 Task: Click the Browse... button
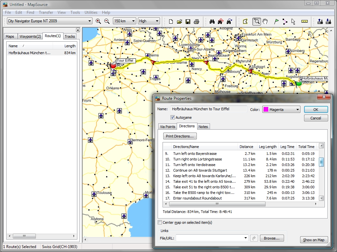272,238
